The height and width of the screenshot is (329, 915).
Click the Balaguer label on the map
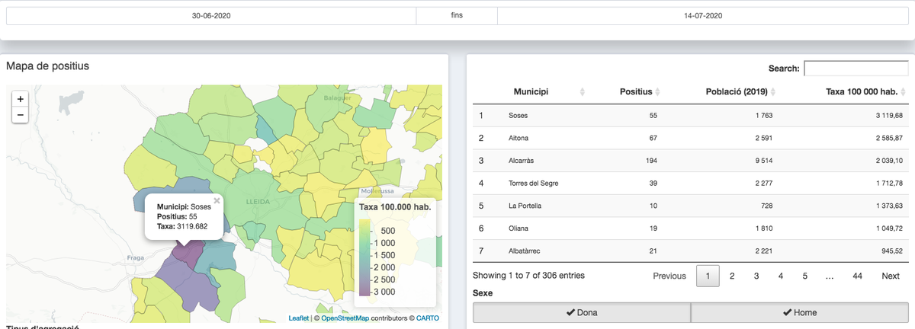[339, 98]
